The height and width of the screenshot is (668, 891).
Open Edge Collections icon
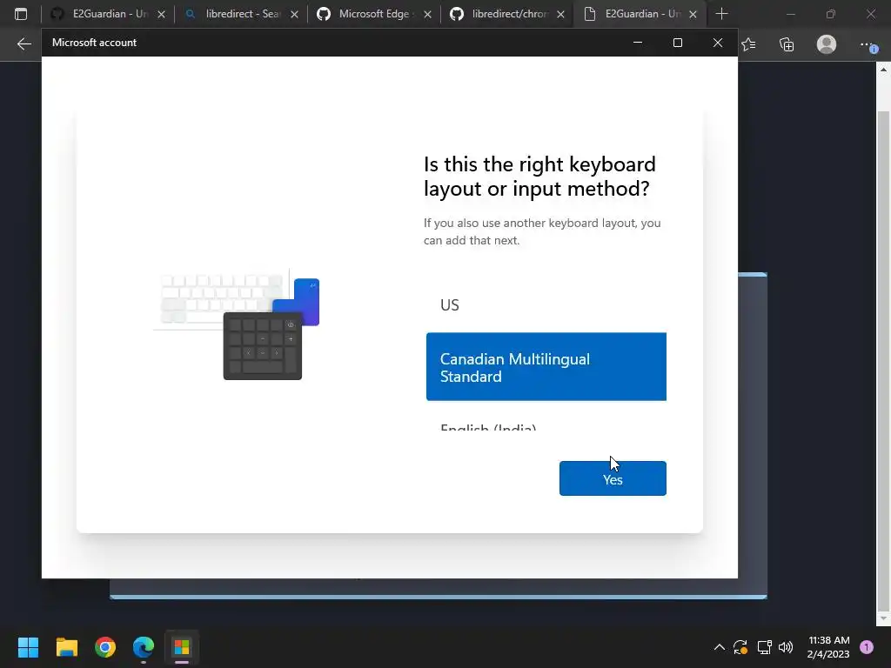[x=787, y=44]
